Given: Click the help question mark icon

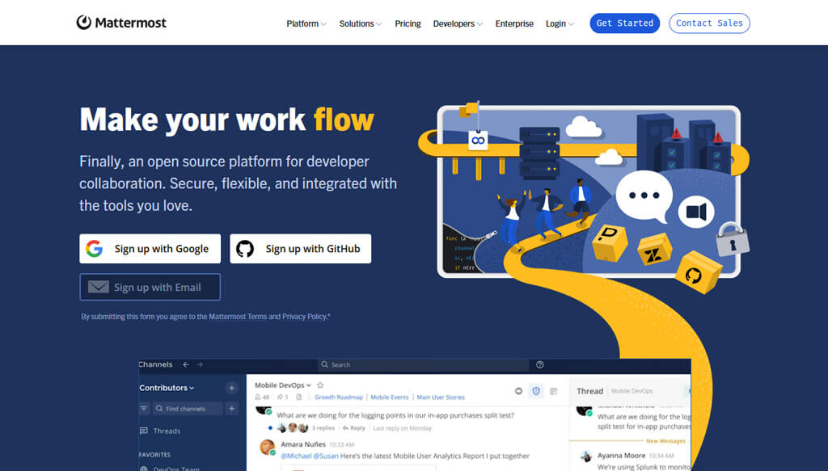Looking at the screenshot, I should coord(539,364).
